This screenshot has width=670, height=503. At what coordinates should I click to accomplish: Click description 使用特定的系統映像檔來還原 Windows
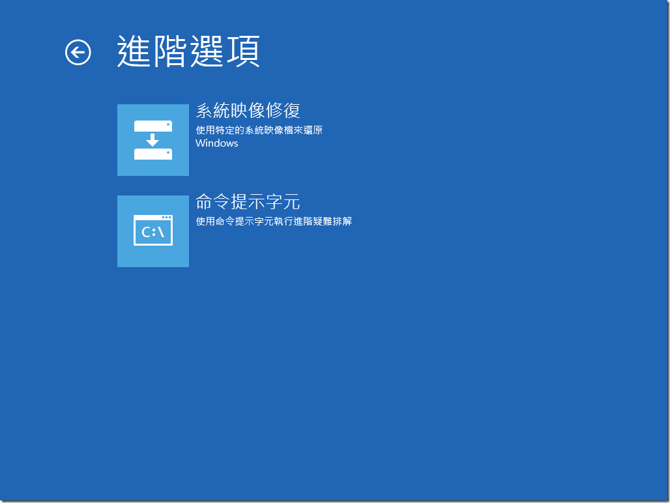tap(259, 136)
